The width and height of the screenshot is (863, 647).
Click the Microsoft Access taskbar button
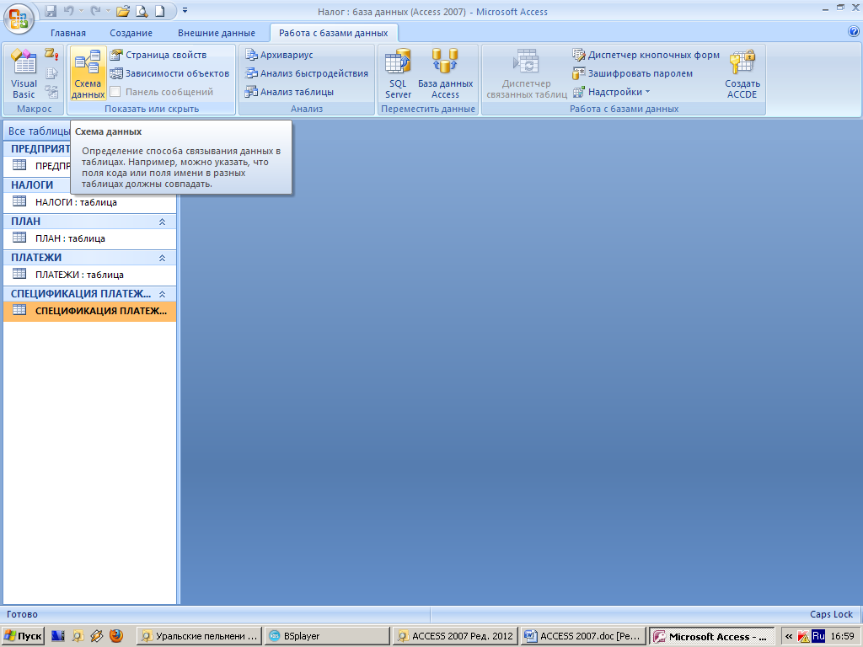711,636
